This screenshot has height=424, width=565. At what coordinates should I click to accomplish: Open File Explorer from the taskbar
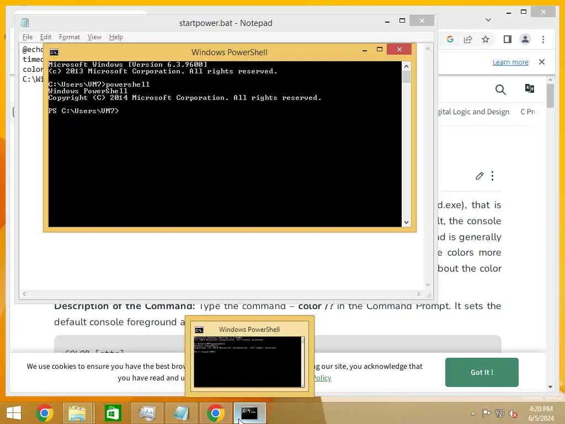point(77,413)
